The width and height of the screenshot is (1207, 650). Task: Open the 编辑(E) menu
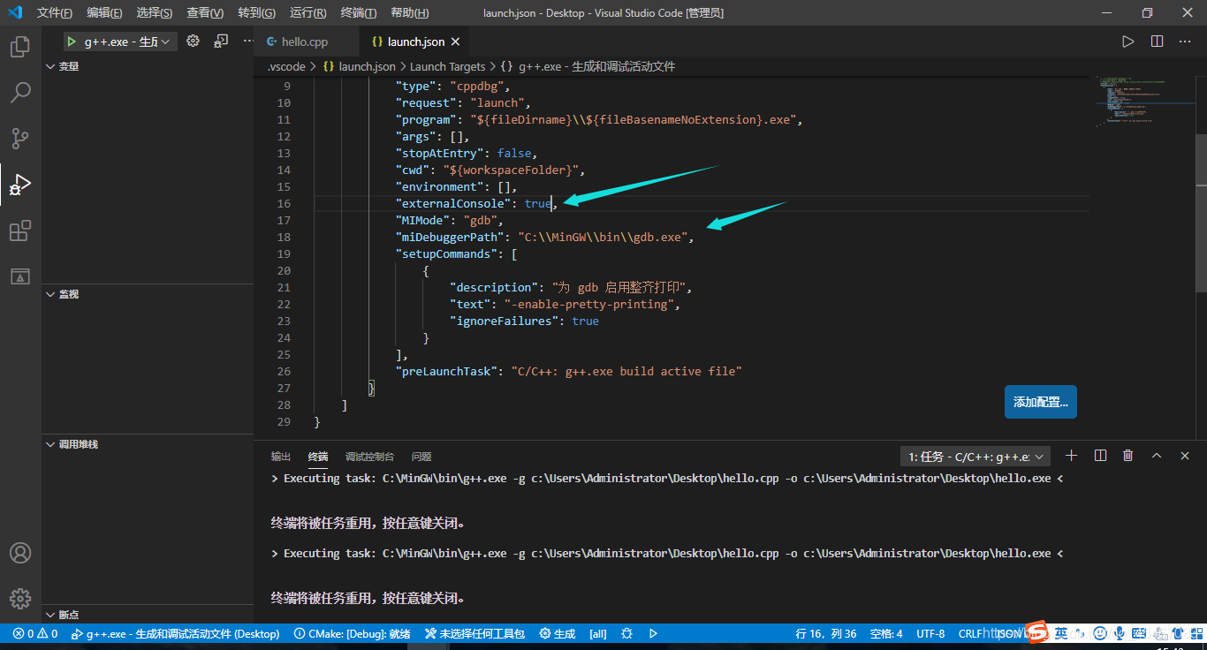pos(105,13)
